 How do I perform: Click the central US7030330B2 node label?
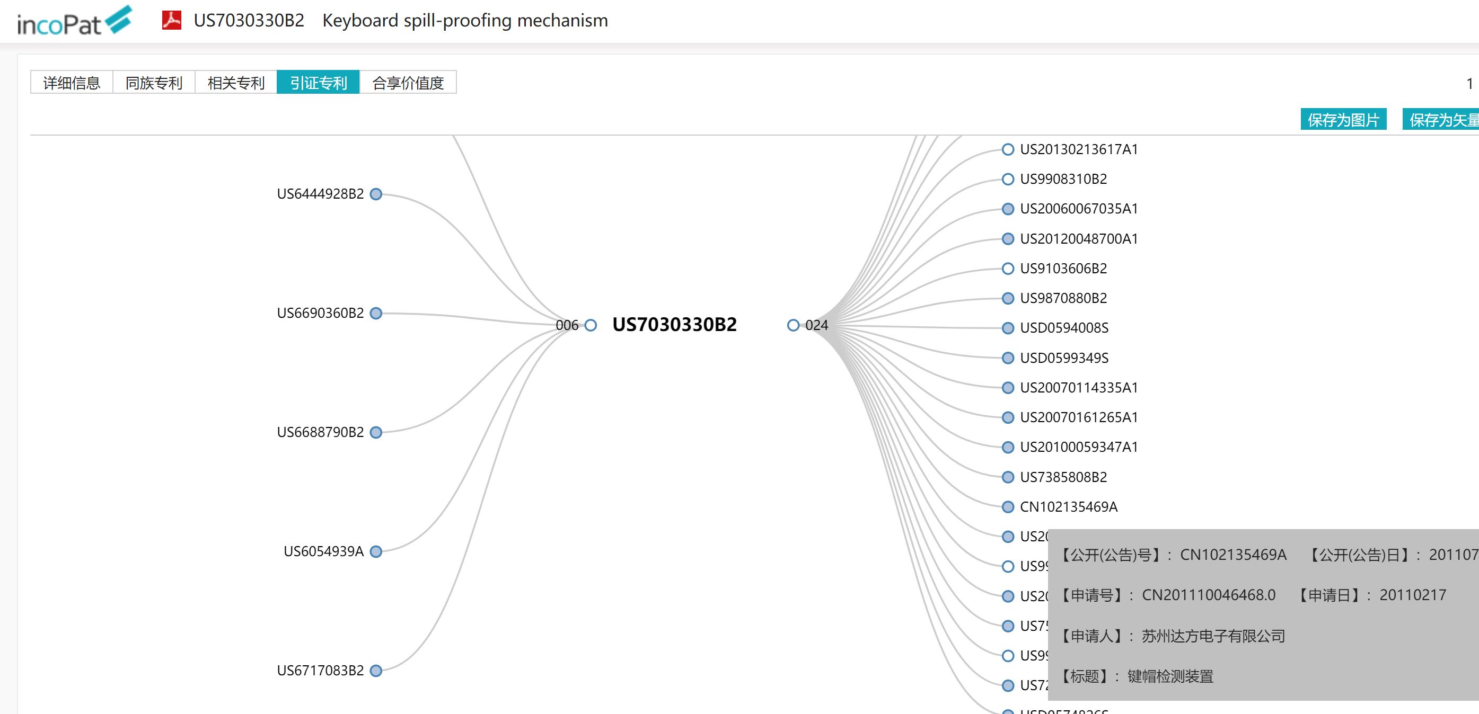674,325
